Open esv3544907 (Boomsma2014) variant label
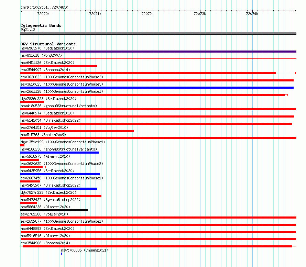This screenshot has width=306, height=267. point(45,70)
